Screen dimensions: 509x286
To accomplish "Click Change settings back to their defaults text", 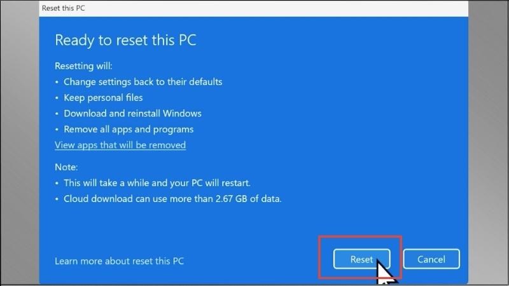I will pos(143,82).
